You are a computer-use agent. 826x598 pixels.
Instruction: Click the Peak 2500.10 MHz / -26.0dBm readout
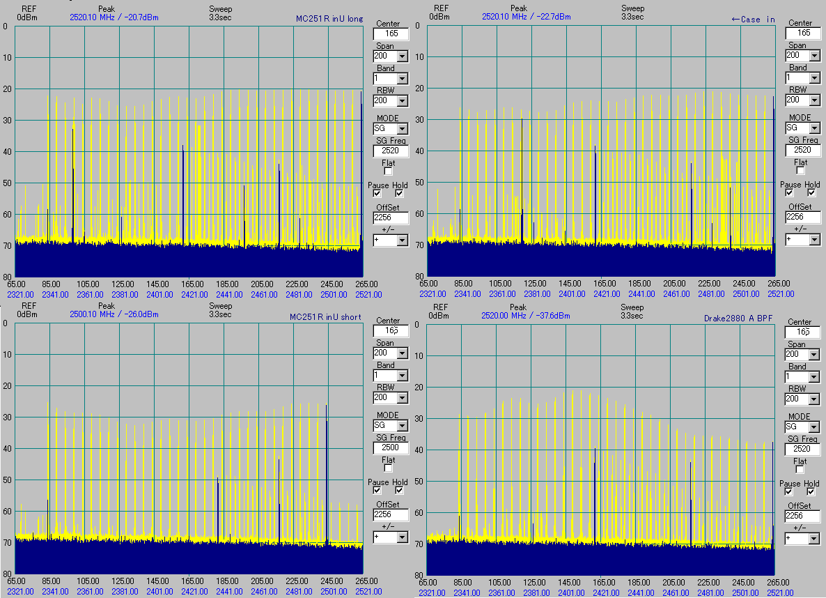click(x=114, y=314)
